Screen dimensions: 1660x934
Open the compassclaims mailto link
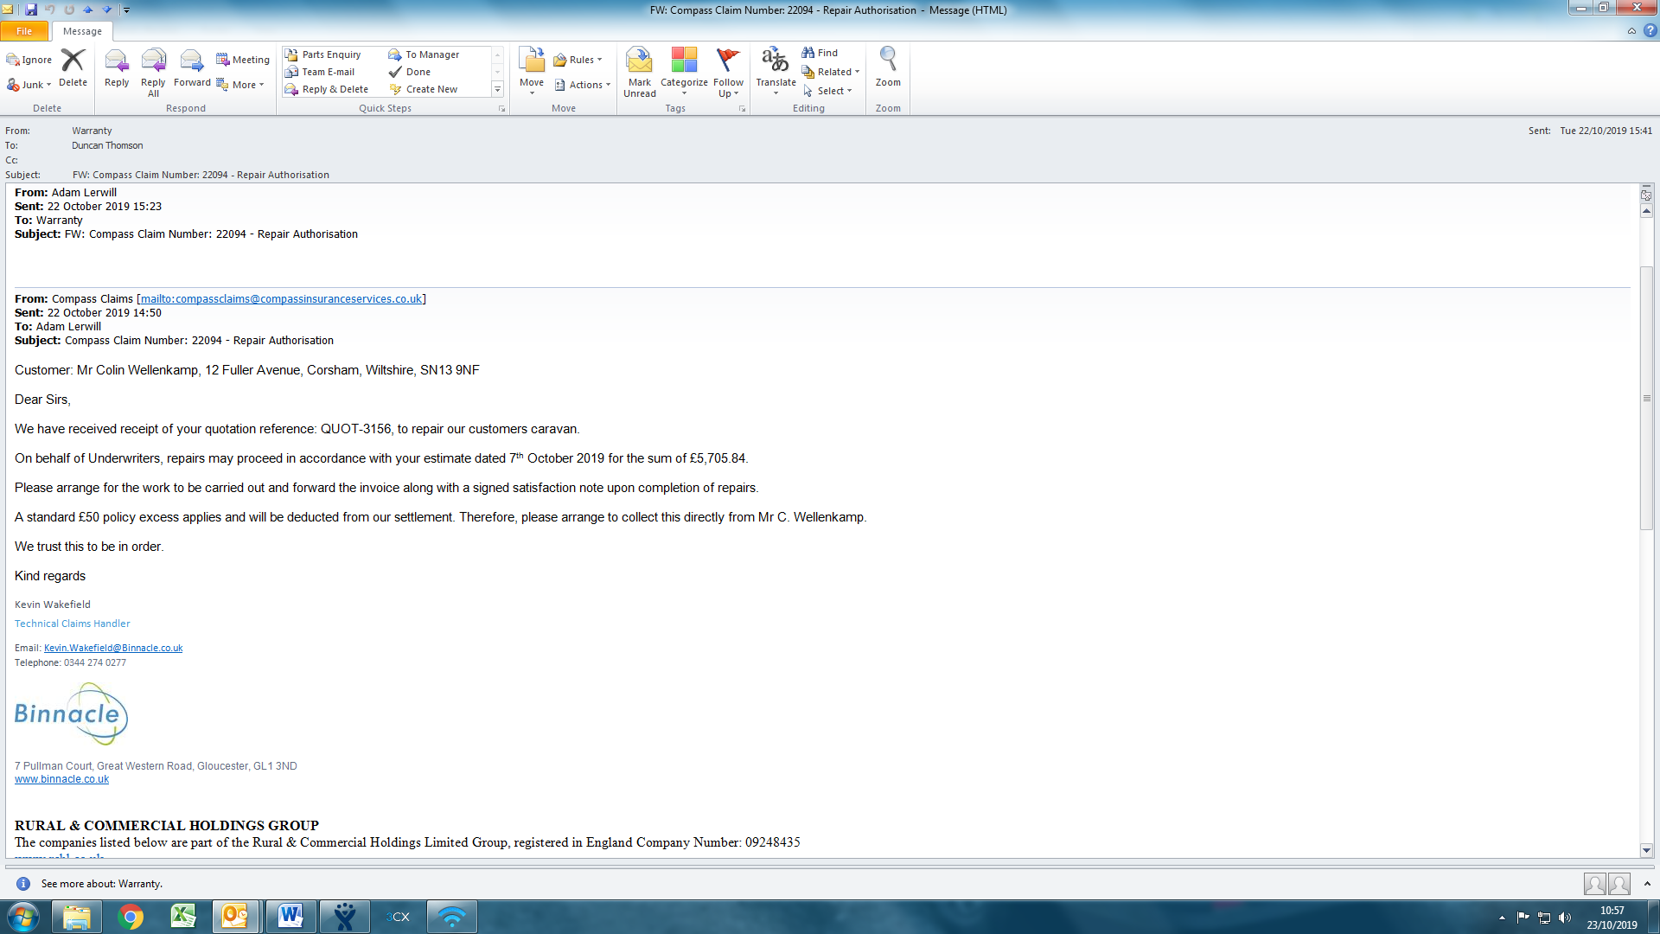[x=281, y=299]
